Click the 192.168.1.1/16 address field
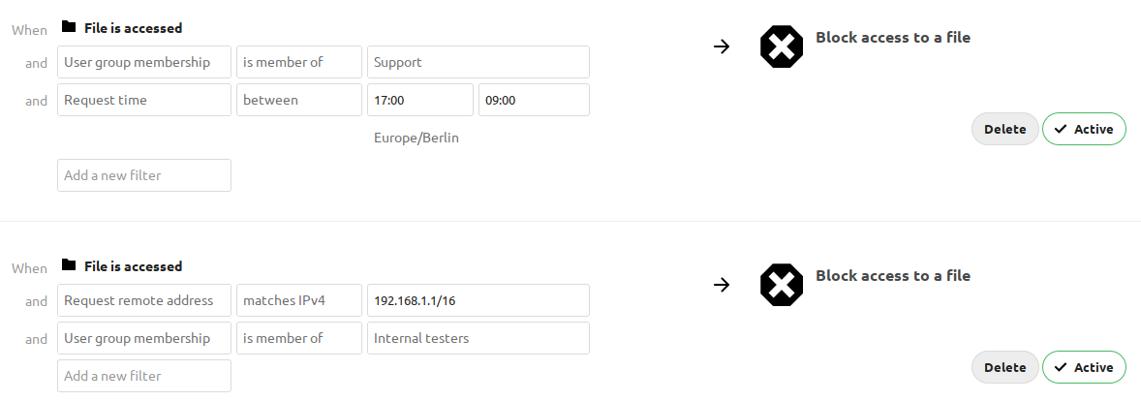The image size is (1141, 401). click(x=478, y=300)
